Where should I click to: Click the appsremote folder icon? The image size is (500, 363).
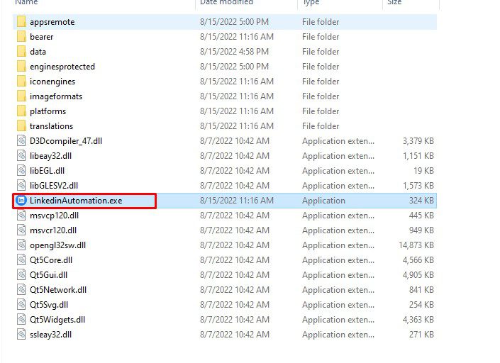(x=21, y=22)
